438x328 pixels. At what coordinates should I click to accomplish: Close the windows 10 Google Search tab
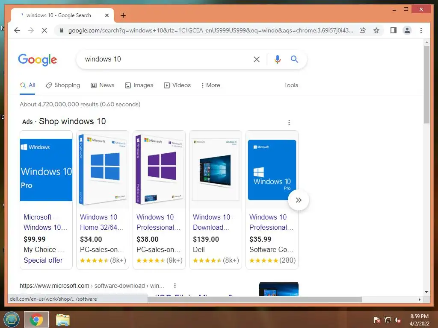point(107,15)
